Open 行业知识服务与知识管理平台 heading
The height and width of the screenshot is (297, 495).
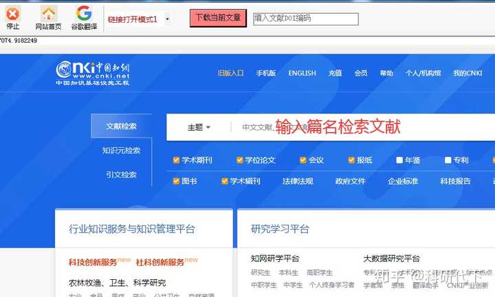132,229
